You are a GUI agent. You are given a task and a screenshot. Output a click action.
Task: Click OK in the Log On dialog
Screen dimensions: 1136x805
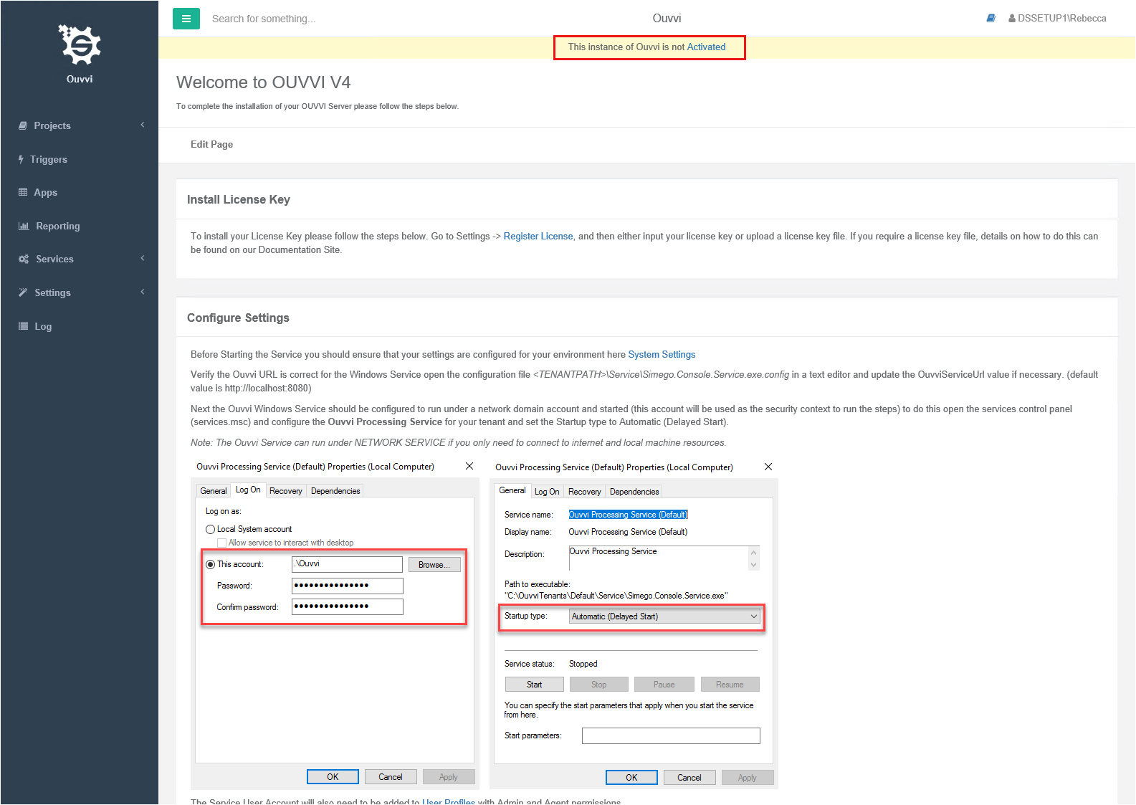(333, 777)
